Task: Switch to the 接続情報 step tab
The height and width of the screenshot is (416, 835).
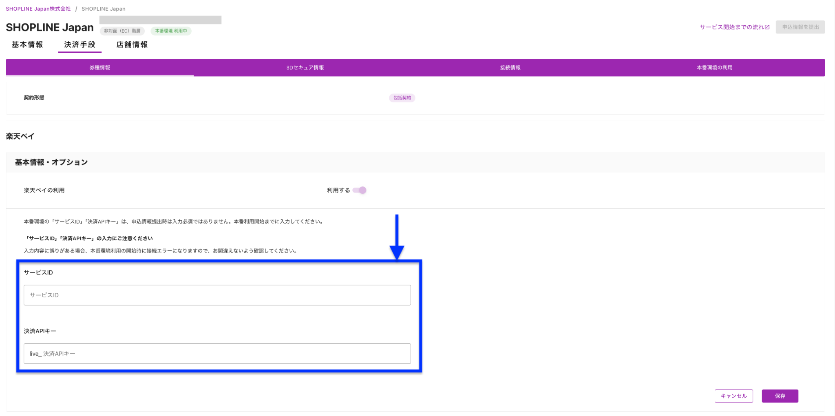Action: click(x=510, y=68)
